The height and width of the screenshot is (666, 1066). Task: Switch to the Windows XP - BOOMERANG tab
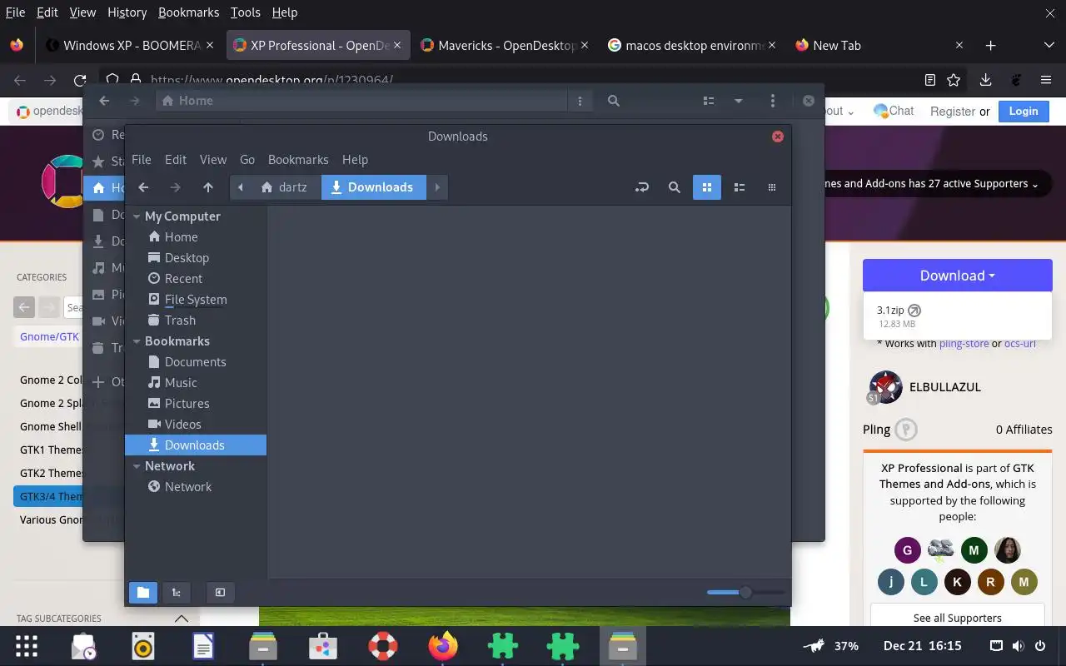click(x=132, y=46)
